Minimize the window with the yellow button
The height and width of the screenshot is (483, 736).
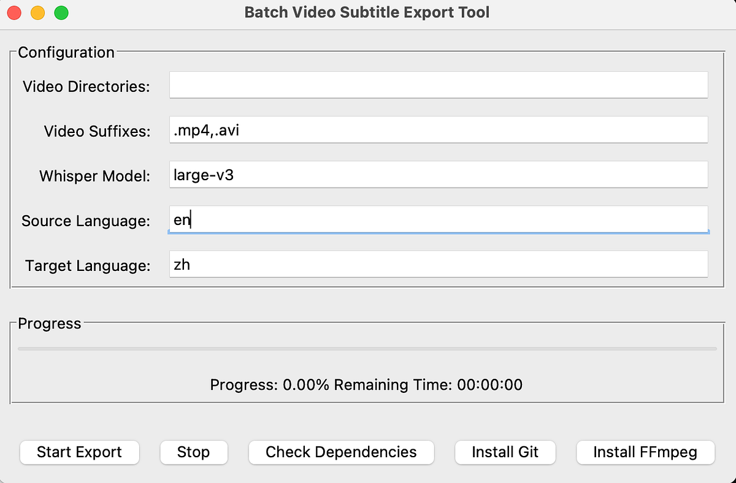[37, 12]
